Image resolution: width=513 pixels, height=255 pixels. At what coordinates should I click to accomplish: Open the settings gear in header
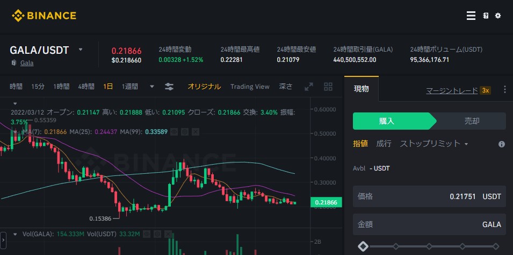coord(497,16)
